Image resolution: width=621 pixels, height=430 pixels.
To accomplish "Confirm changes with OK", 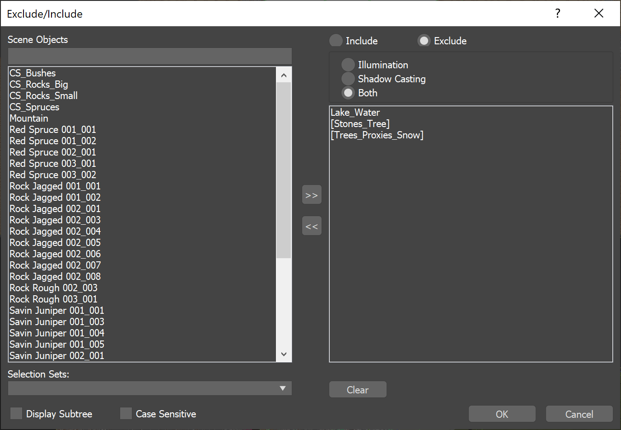I will pos(502,414).
